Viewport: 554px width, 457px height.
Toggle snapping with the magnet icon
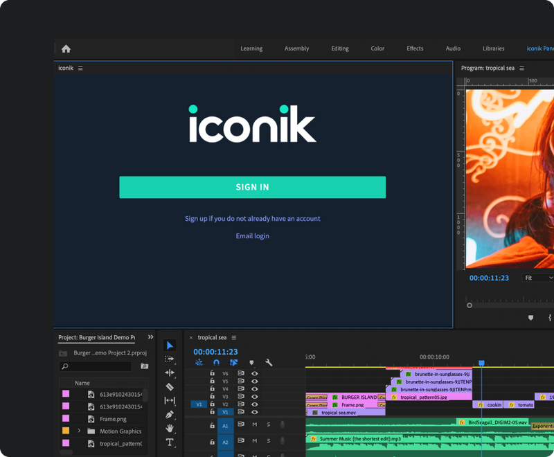(x=217, y=362)
